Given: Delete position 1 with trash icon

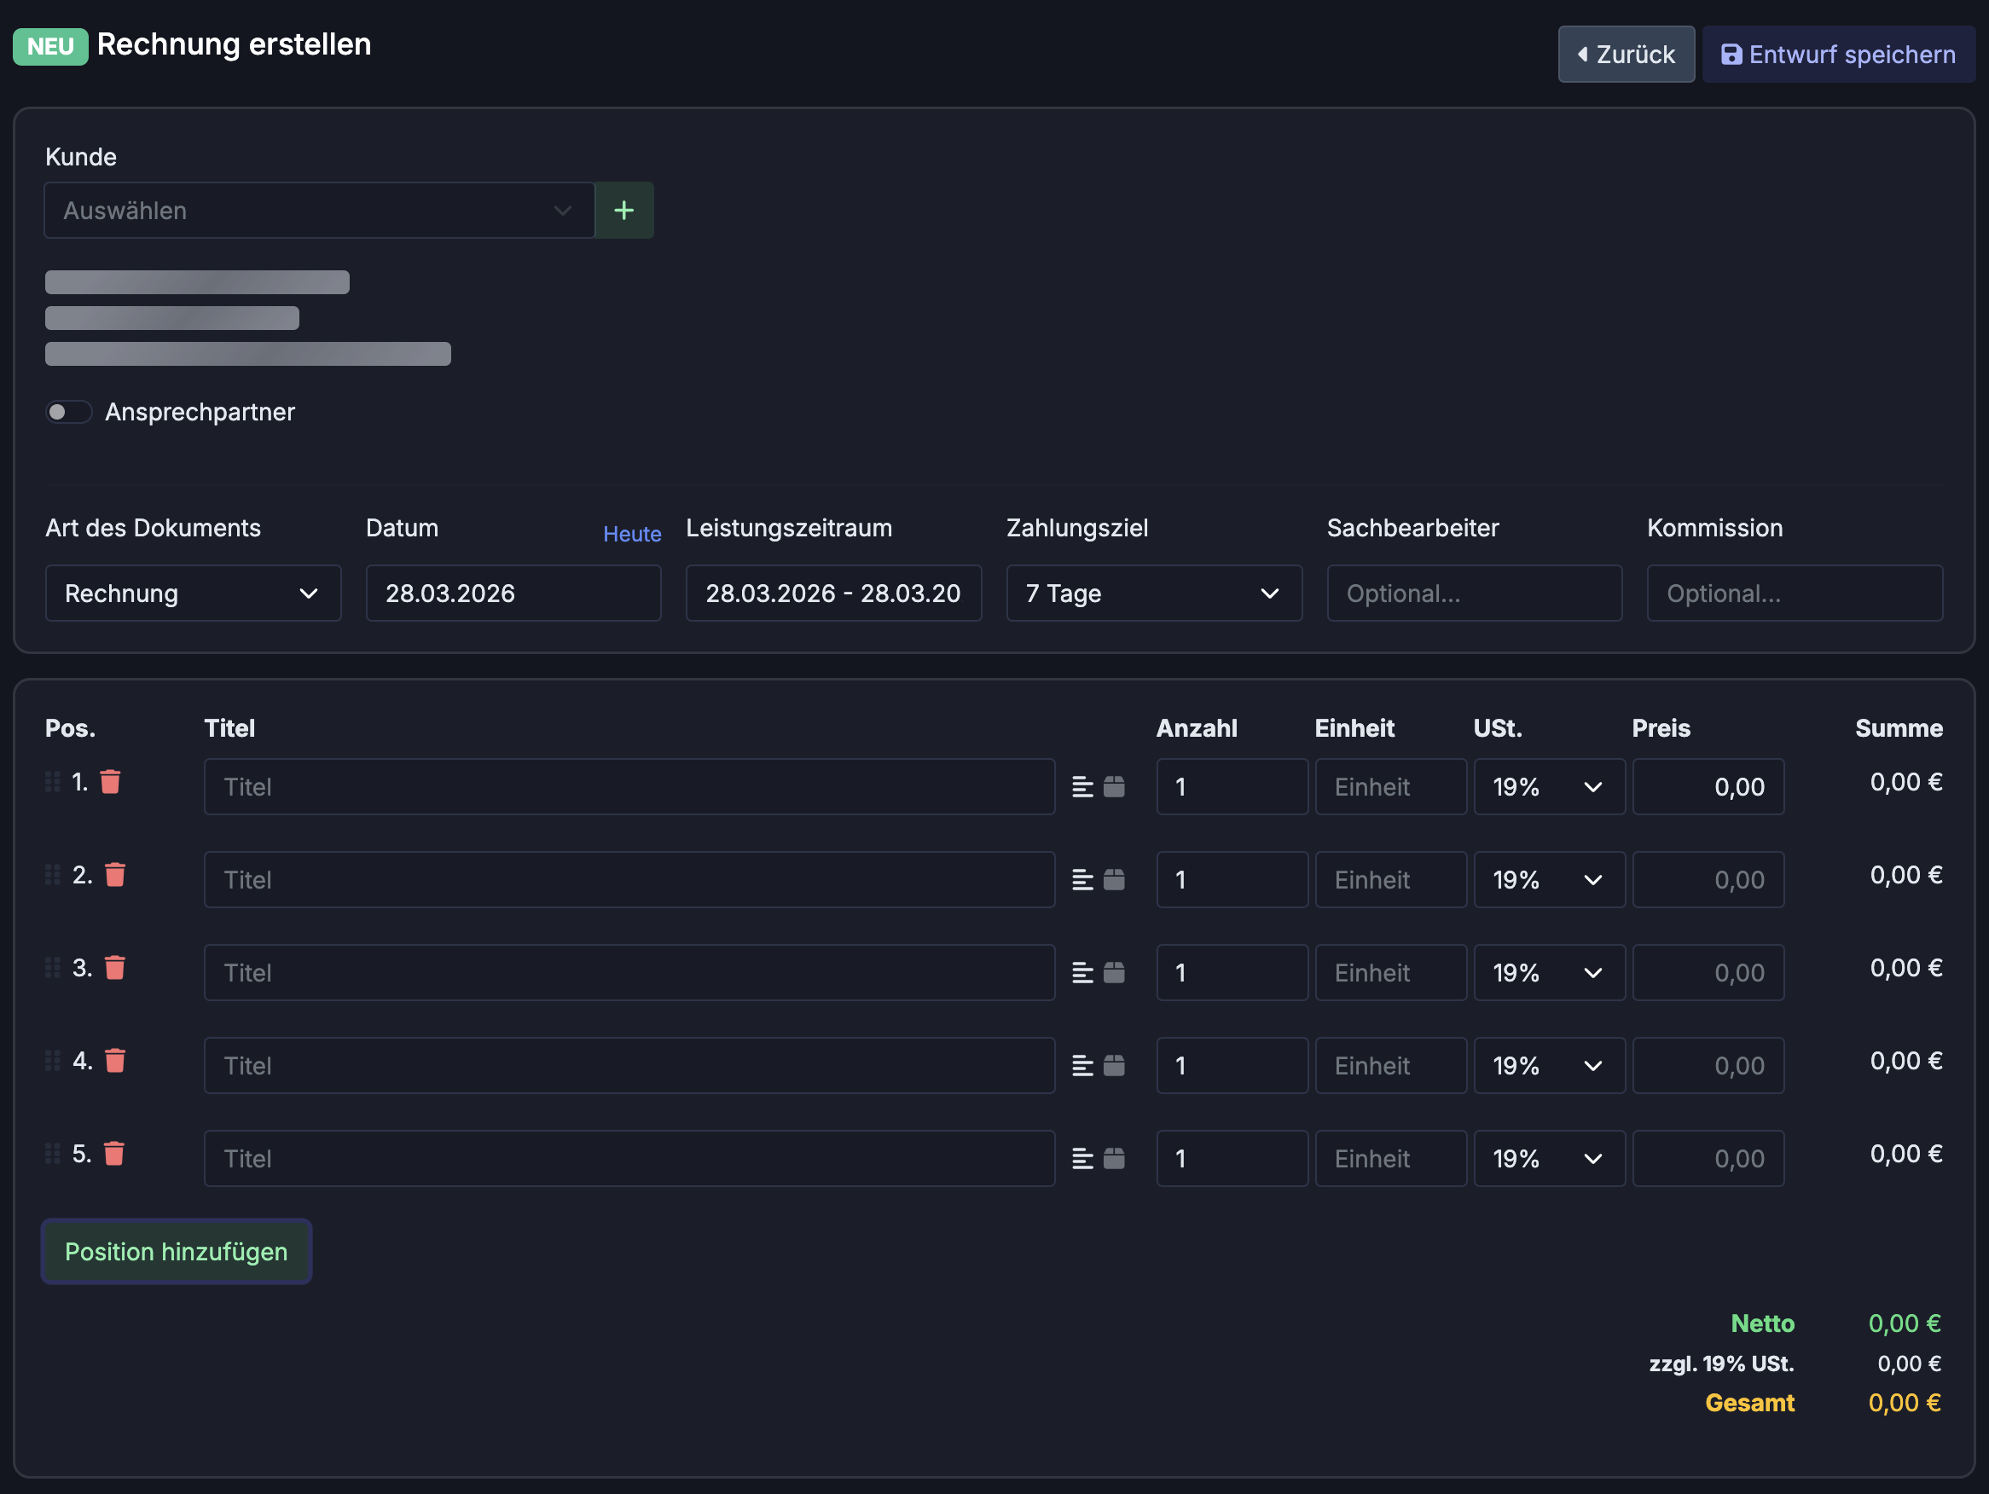Looking at the screenshot, I should (111, 782).
